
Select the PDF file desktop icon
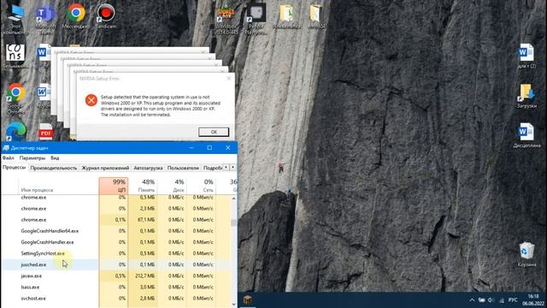click(x=45, y=132)
